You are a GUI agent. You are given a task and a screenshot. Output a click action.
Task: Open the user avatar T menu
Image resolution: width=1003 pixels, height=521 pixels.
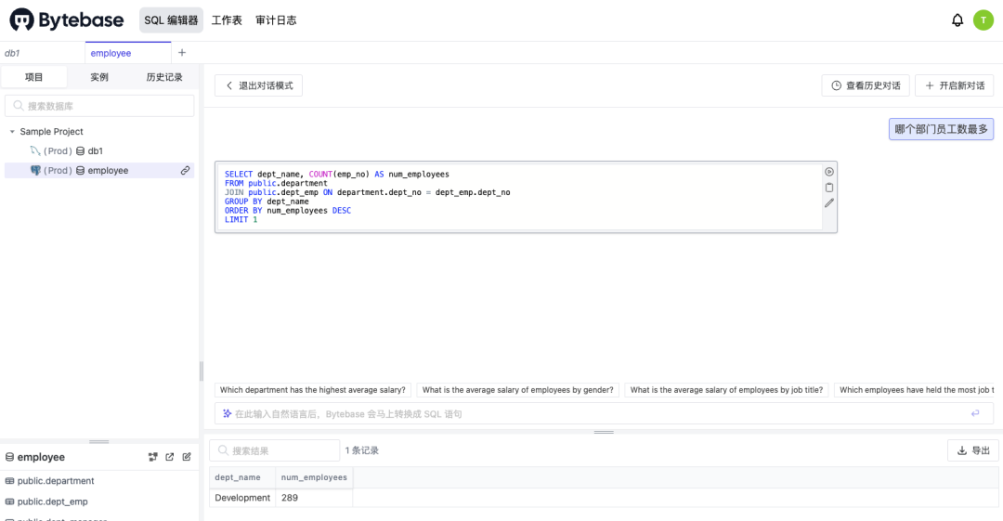click(983, 20)
